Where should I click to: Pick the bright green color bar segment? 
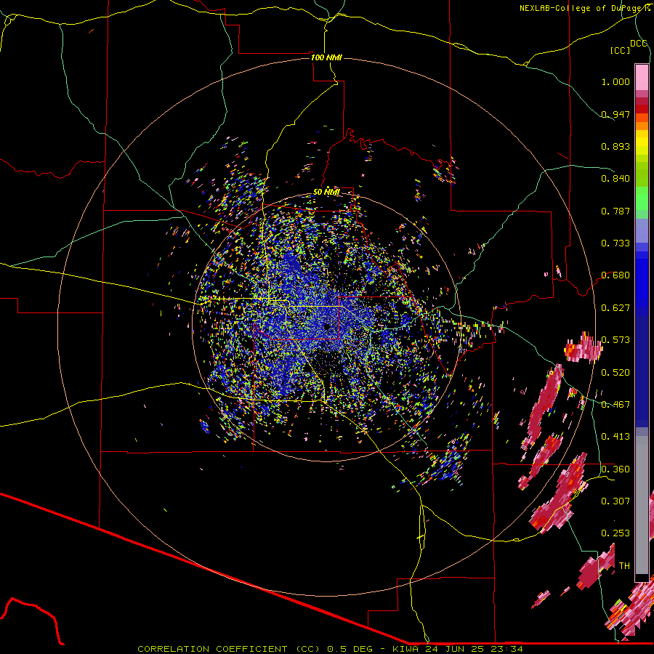coord(642,198)
